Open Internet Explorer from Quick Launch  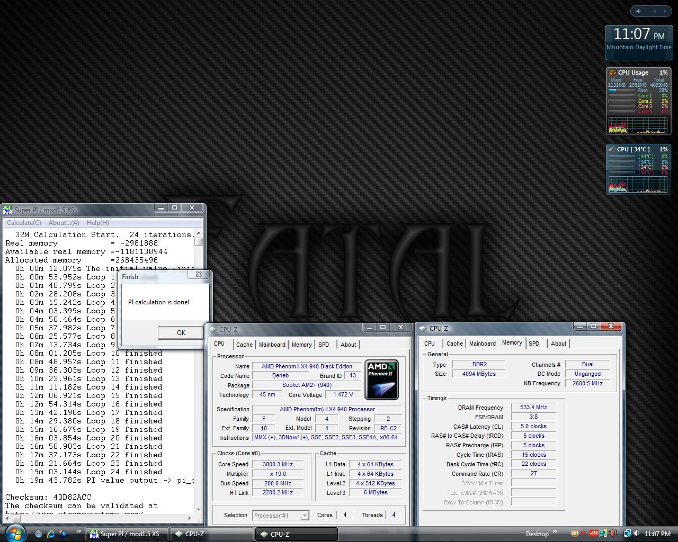tap(51, 534)
